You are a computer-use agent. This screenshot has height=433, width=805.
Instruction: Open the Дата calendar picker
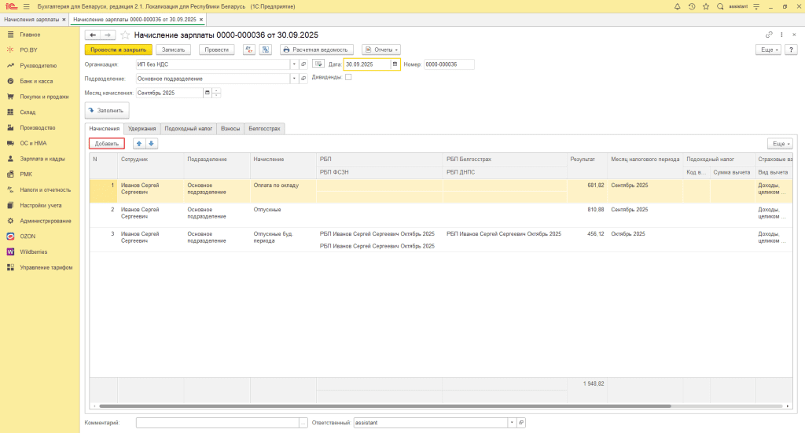396,64
